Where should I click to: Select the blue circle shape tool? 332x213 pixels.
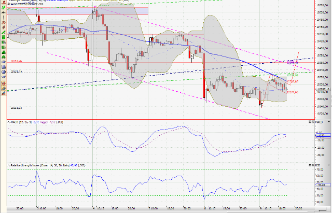pyautogui.click(x=4, y=72)
